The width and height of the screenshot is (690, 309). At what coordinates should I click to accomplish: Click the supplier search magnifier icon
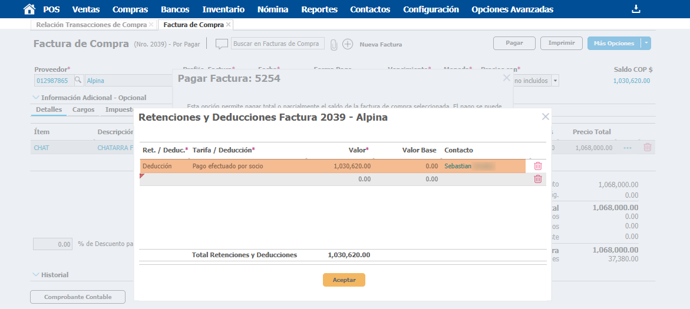pos(78,81)
